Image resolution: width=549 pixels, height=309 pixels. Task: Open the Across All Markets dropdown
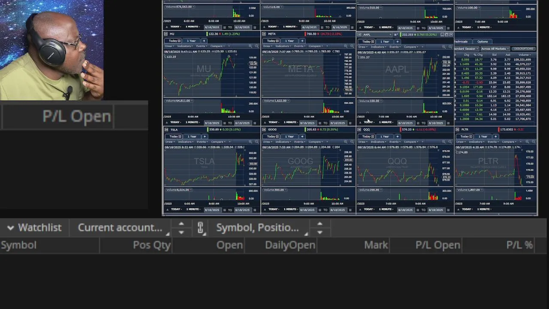[x=495, y=48]
